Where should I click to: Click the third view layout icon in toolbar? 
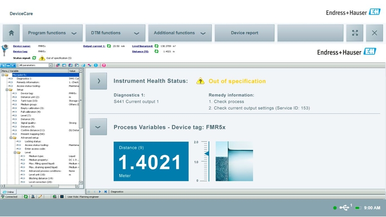point(14,65)
